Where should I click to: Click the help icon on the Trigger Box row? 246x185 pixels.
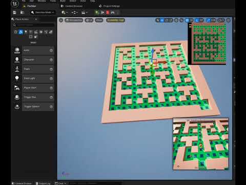point(51,97)
